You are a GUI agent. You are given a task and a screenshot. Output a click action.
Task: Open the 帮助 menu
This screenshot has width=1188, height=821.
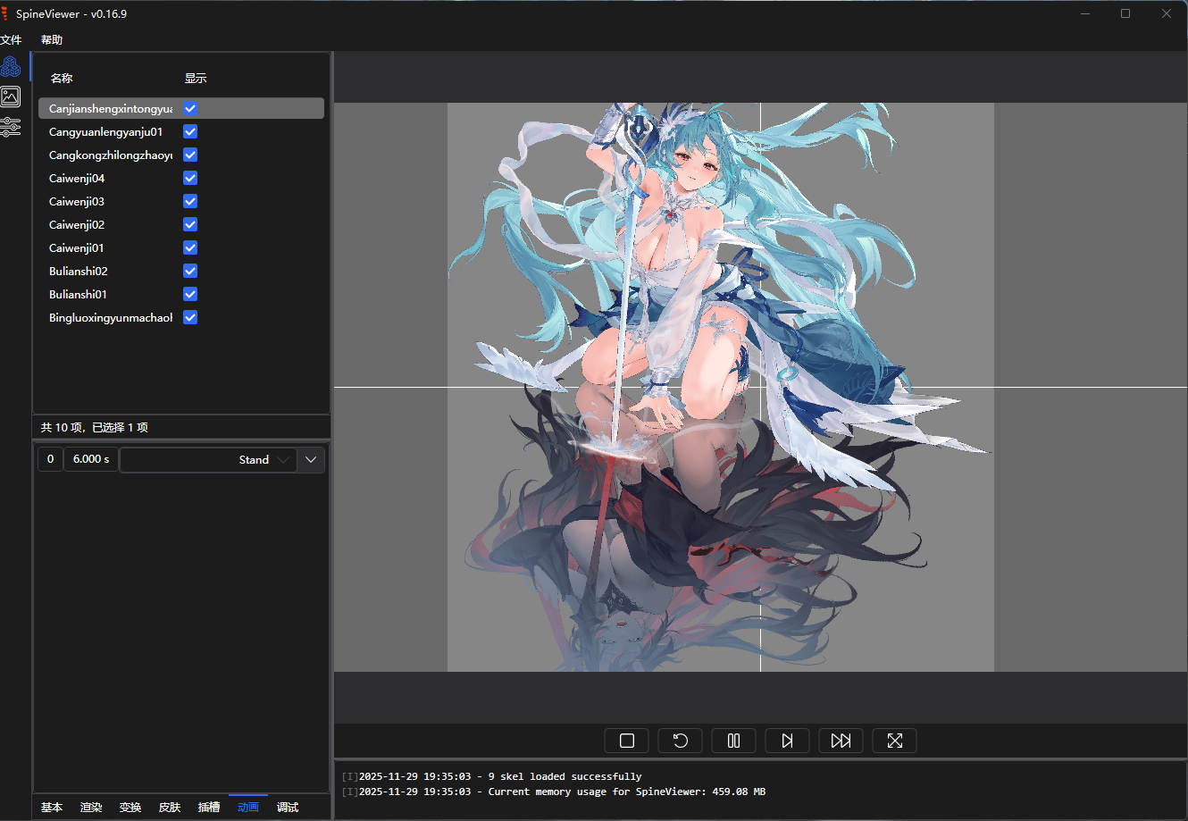tap(52, 39)
